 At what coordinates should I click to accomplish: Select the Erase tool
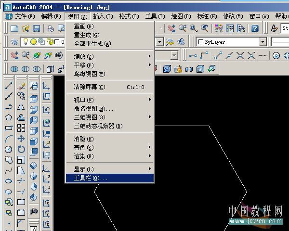pos(21,86)
